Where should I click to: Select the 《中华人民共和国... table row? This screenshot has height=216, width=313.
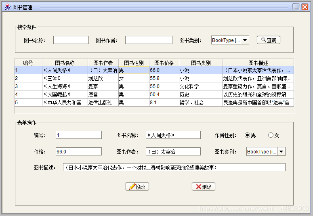154,103
